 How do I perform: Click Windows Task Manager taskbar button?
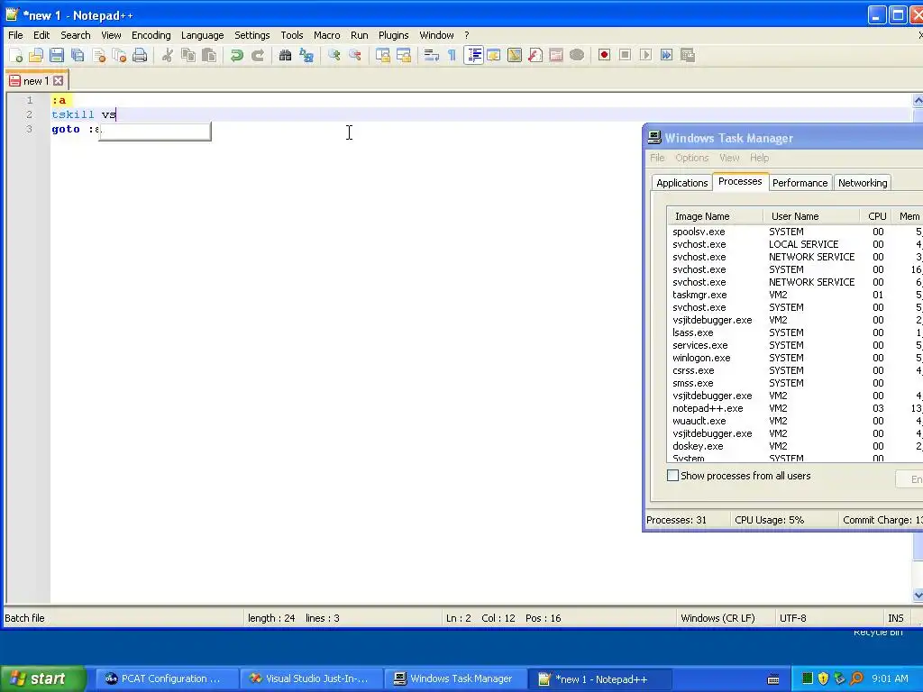coord(455,678)
